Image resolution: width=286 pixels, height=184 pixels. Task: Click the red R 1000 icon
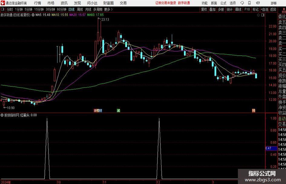click(x=284, y=11)
